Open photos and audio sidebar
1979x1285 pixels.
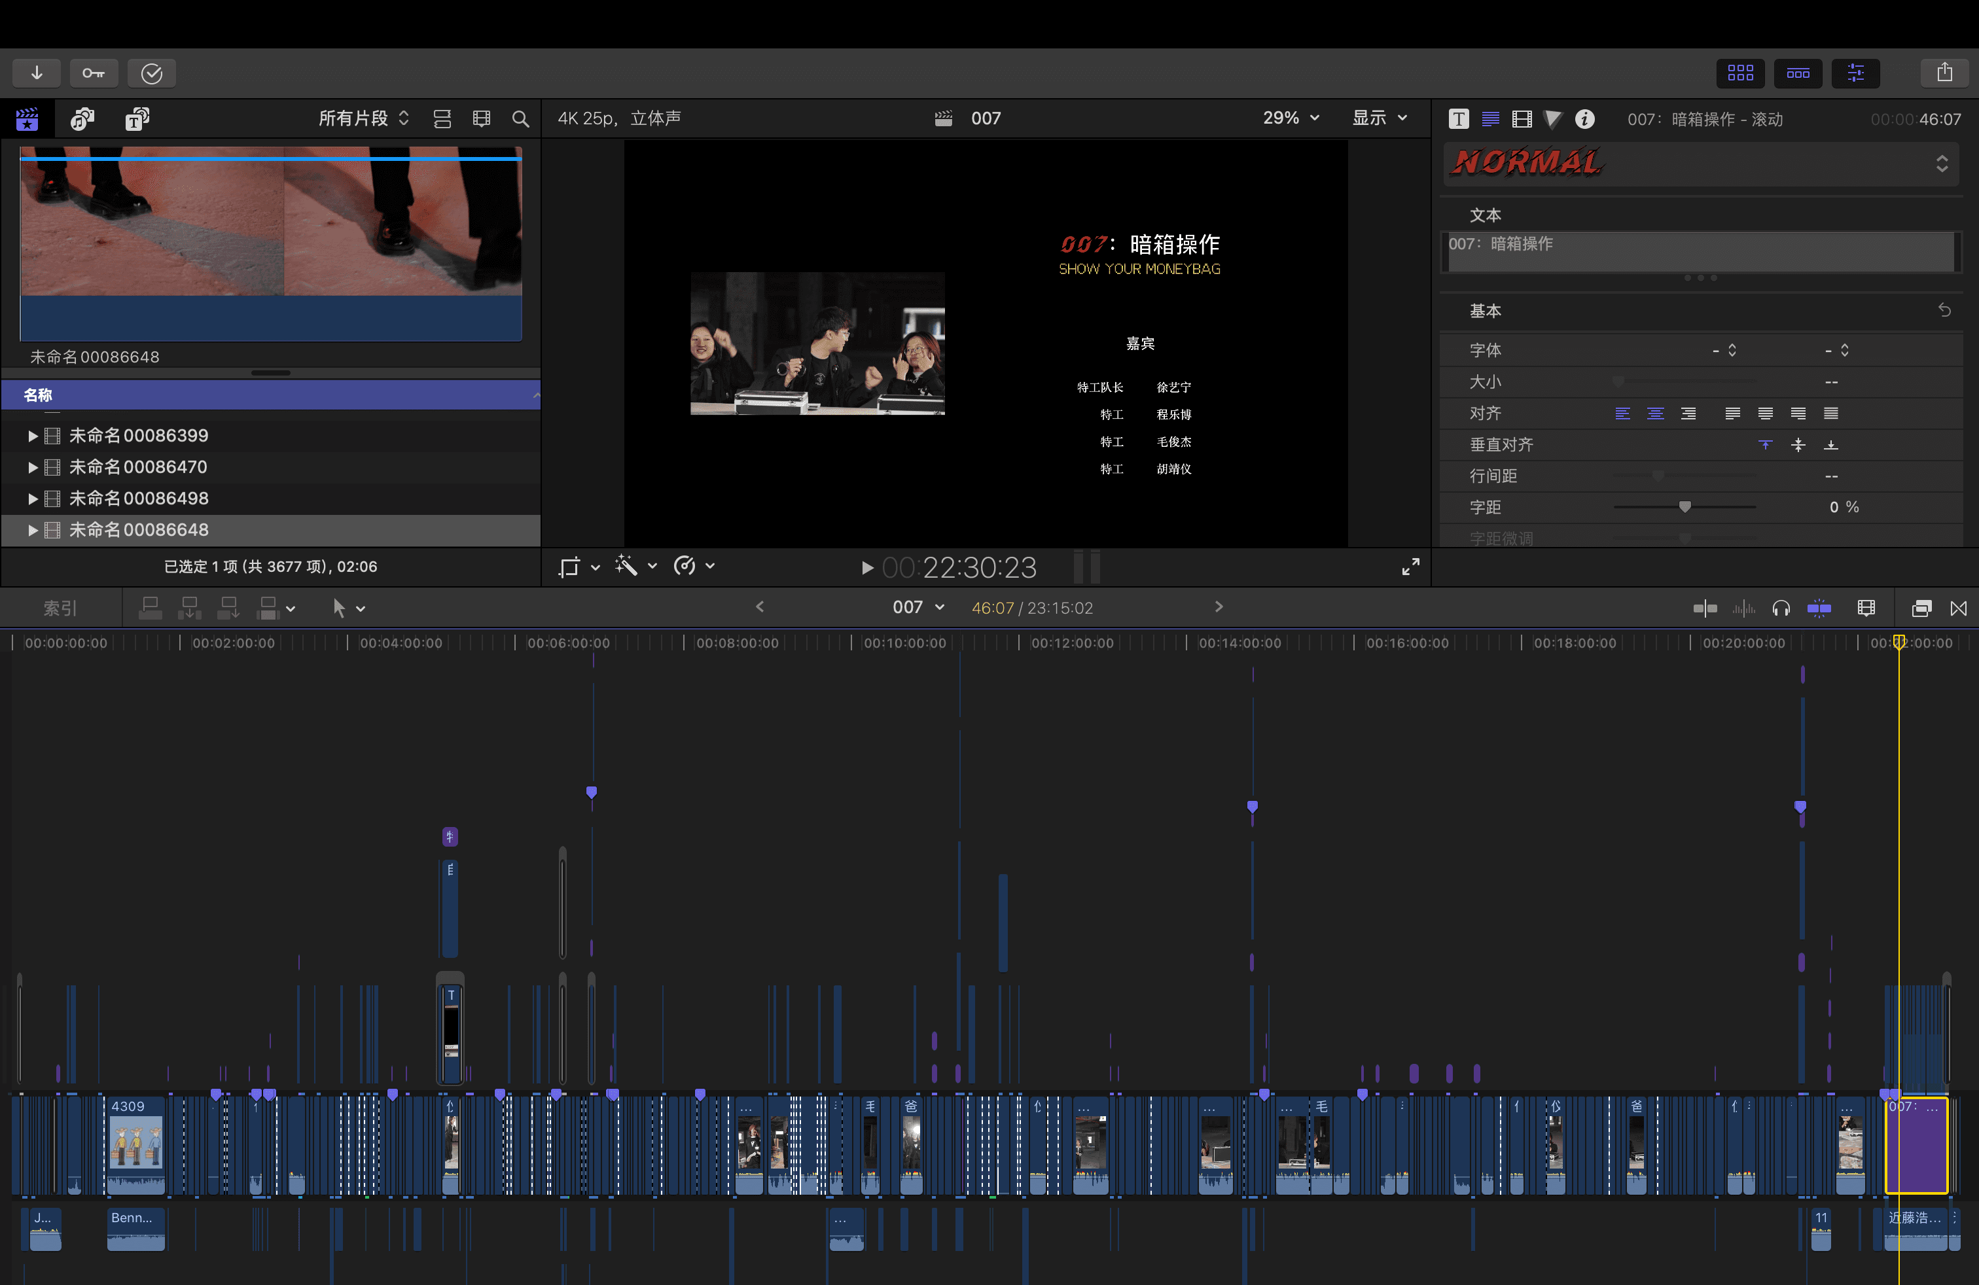(x=82, y=119)
